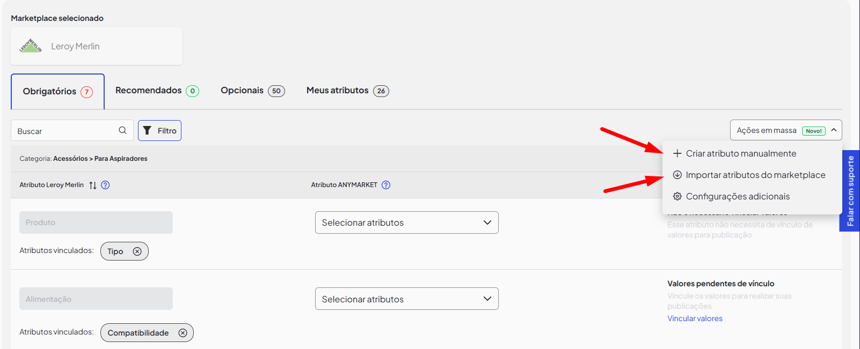Switch to the Recomendados tab
Image resolution: width=860 pixels, height=349 pixels.
click(x=157, y=91)
